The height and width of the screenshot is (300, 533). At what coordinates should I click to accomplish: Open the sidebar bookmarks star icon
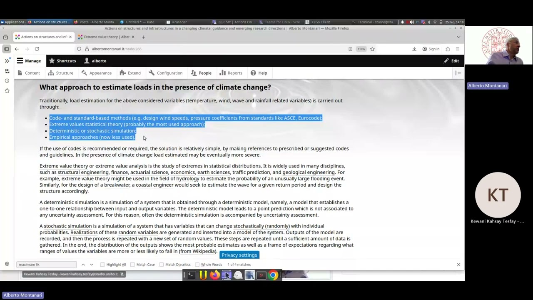pos(7,91)
